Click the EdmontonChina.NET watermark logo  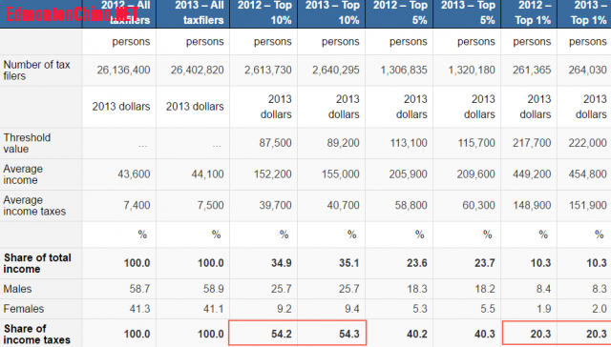click(73, 14)
